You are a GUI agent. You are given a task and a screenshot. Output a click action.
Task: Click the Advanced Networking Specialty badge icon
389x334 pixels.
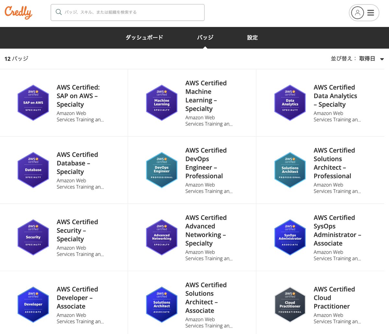coord(162,237)
